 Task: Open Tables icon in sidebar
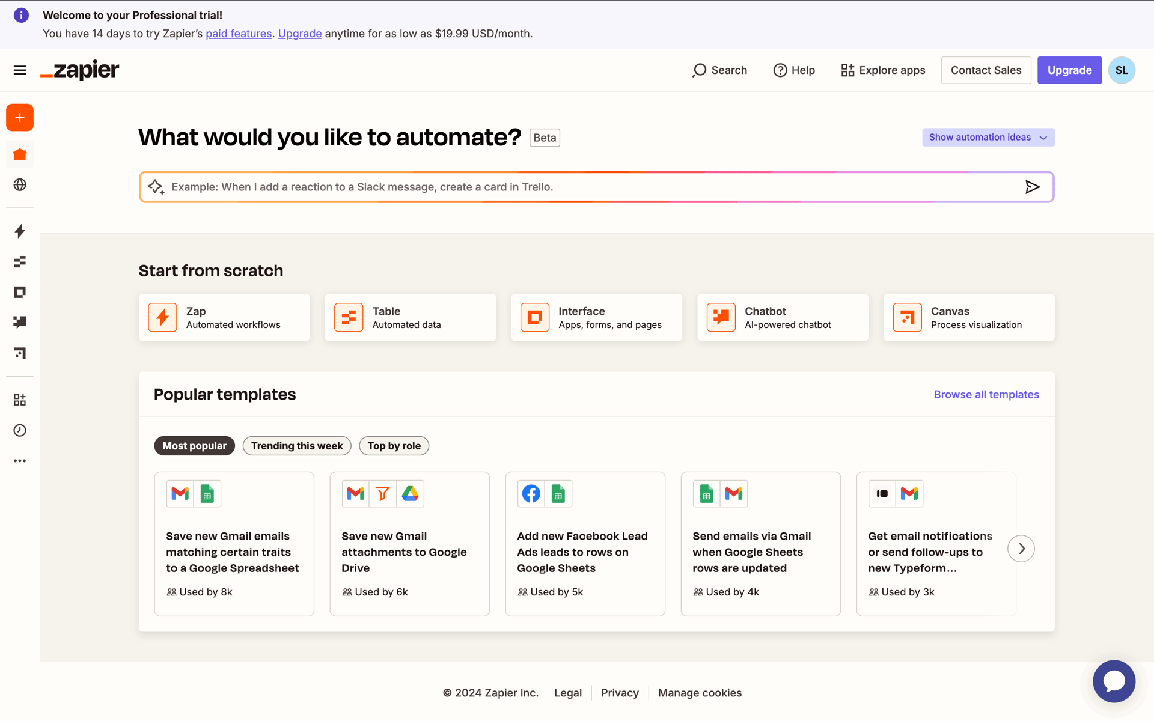(20, 262)
